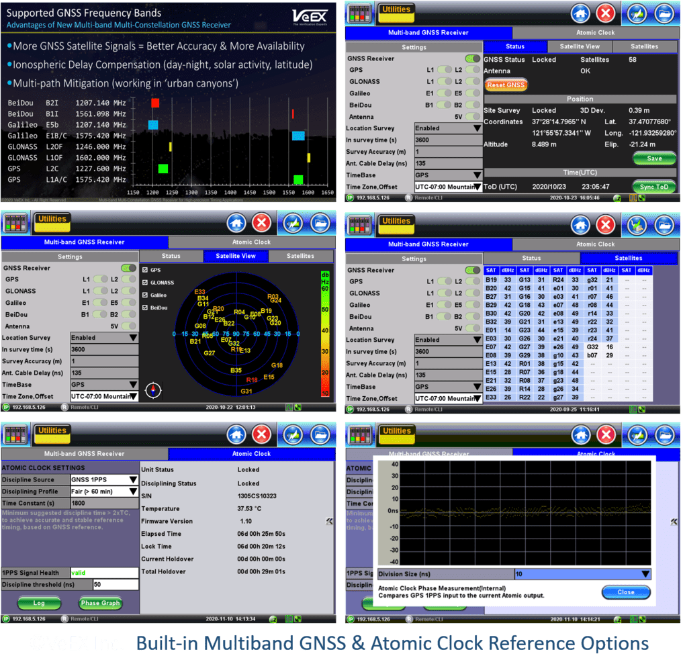Uncheck the GLONASS checkbox in the Satellite View
Viewport: 681px width, 654px height.
145,283
